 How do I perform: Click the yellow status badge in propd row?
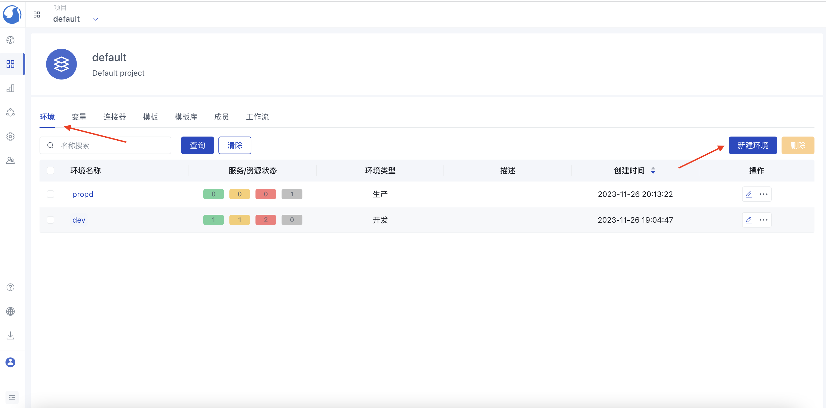[240, 194]
